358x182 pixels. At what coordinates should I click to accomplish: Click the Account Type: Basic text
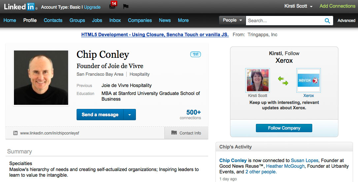(61, 7)
